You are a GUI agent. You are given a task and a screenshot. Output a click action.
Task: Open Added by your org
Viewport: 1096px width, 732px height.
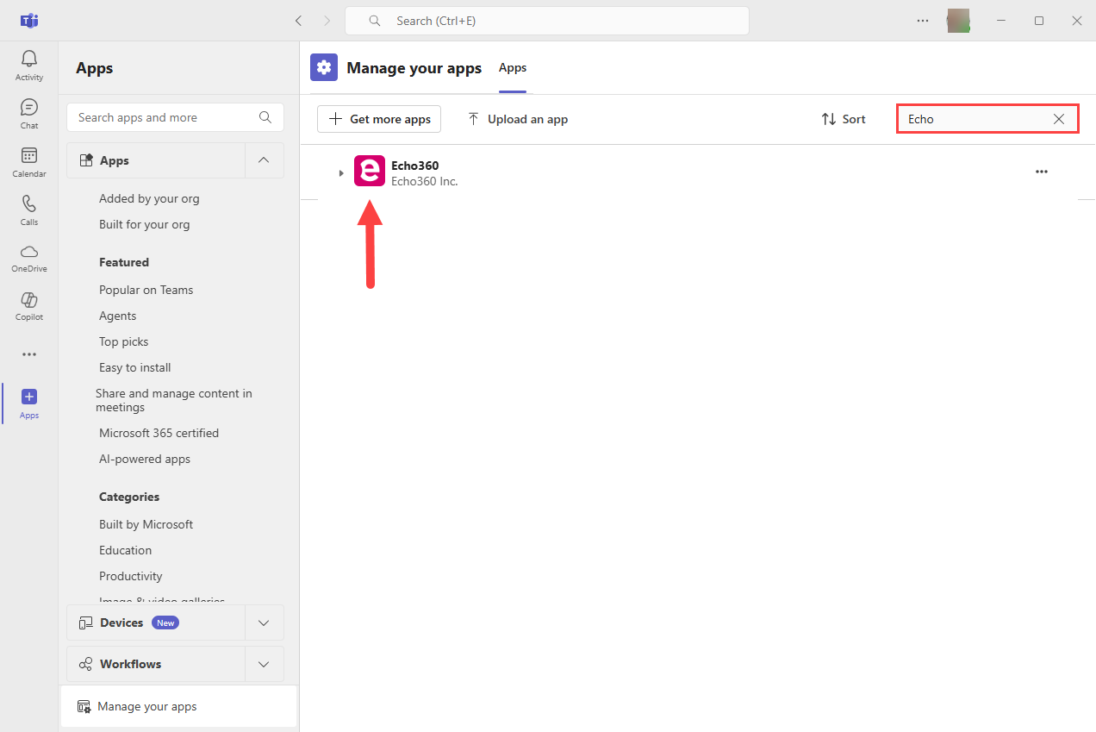coord(149,198)
